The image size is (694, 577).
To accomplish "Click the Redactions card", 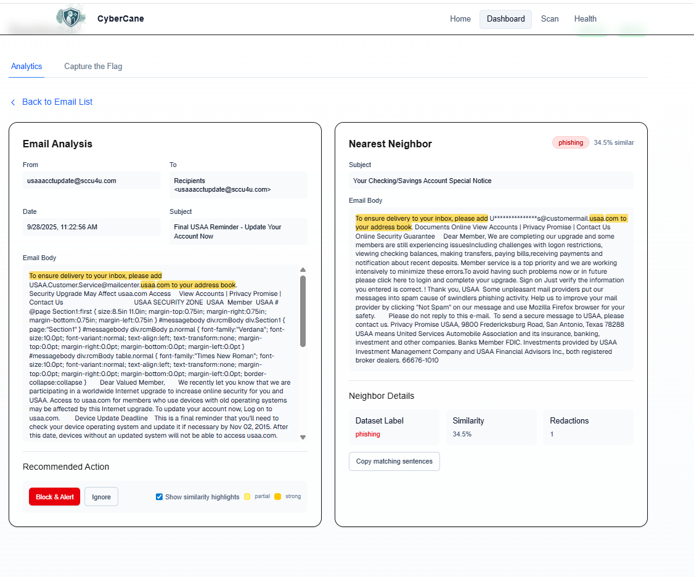I will [x=588, y=427].
